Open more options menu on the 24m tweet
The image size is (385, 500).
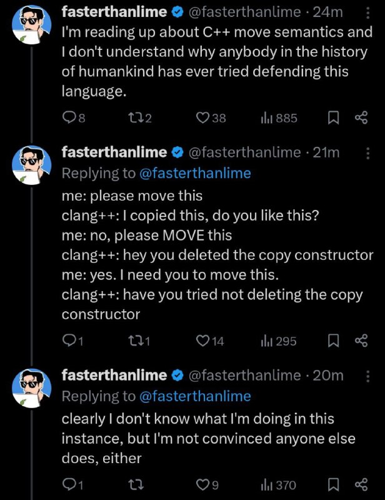[x=367, y=13]
